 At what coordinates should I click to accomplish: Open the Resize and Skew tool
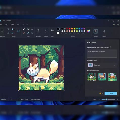(x=8, y=33)
